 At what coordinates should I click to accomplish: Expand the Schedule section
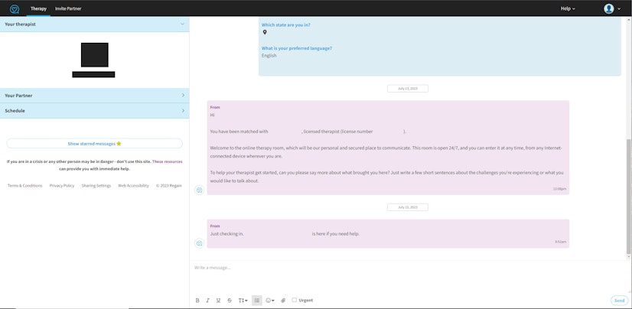(x=94, y=111)
